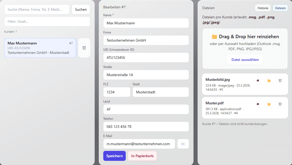Click the Telefon field with 043 123 456 78

tap(146, 127)
